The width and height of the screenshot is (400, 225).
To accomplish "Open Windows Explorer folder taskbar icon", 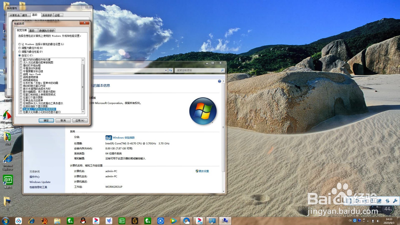I will tap(57, 221).
